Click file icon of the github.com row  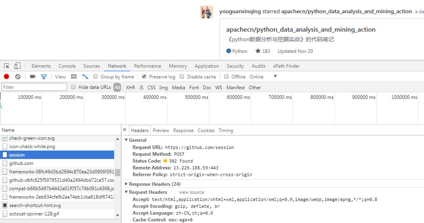tap(5, 163)
